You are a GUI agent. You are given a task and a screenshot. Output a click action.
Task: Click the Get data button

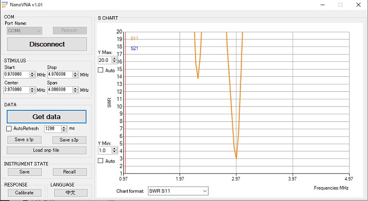tap(46, 116)
